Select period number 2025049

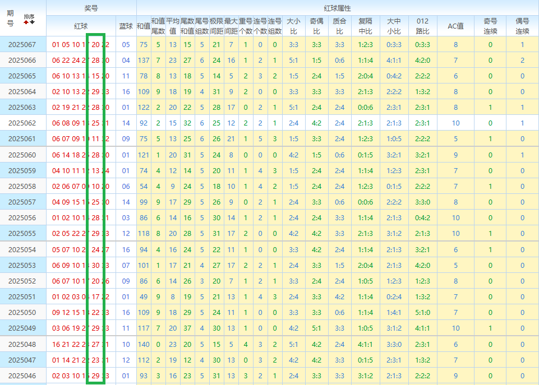point(22,328)
